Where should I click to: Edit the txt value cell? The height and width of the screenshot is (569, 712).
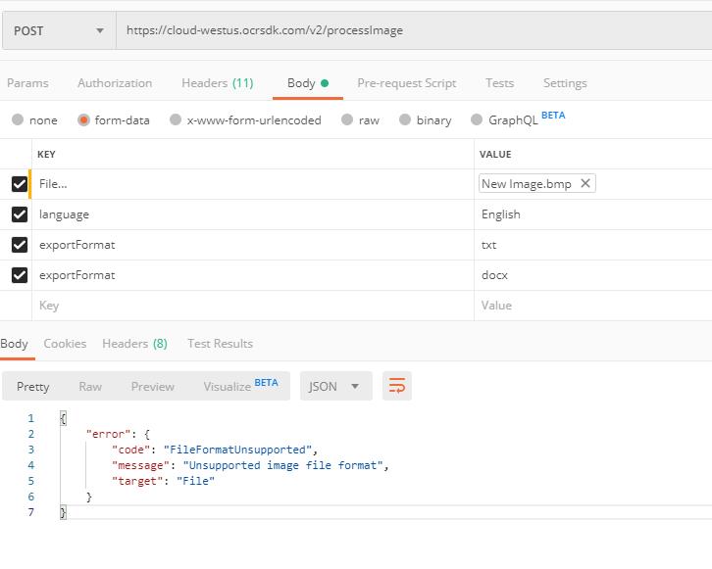pyautogui.click(x=593, y=245)
